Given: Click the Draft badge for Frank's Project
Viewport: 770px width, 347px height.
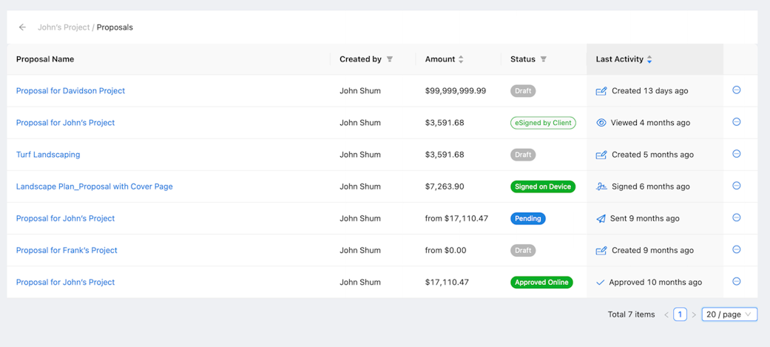Looking at the screenshot, I should pyautogui.click(x=523, y=251).
